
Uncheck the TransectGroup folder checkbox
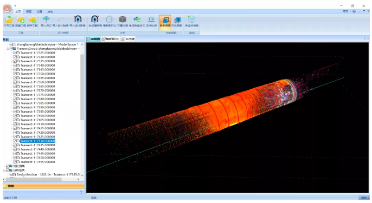coord(11,49)
